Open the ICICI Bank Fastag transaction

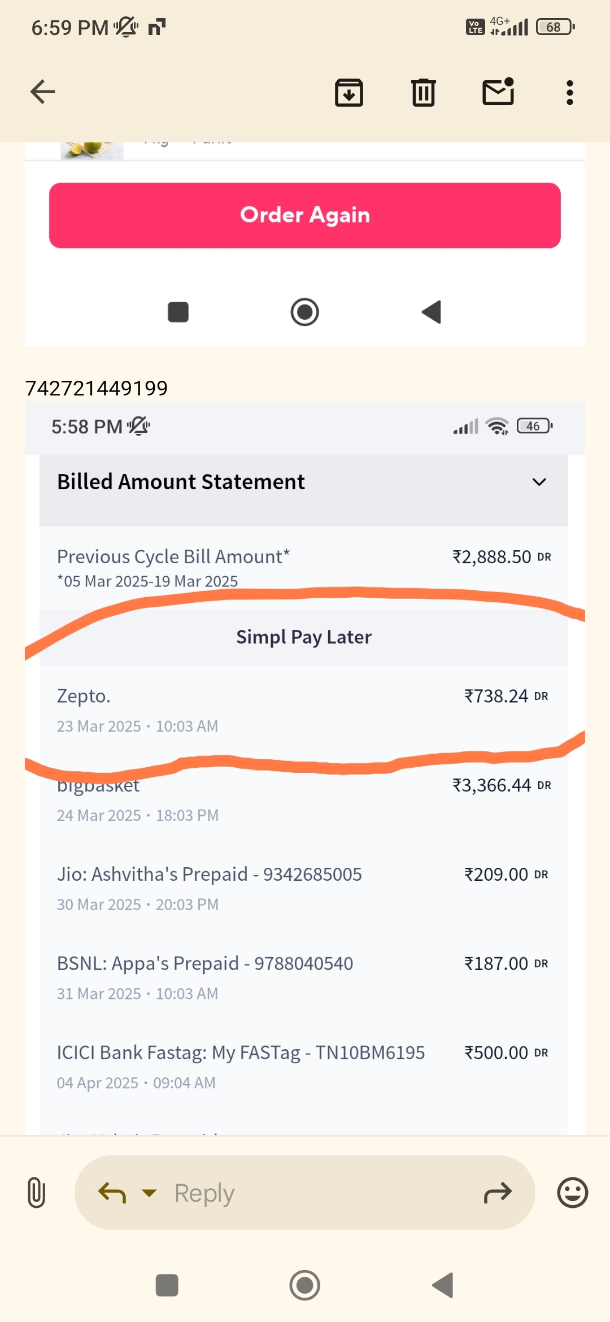click(303, 1066)
